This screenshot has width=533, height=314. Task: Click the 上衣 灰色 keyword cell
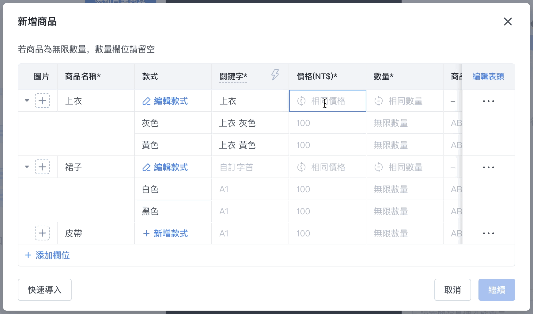250,123
